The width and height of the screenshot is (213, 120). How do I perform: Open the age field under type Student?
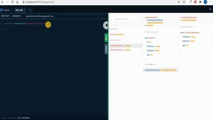[160, 55]
